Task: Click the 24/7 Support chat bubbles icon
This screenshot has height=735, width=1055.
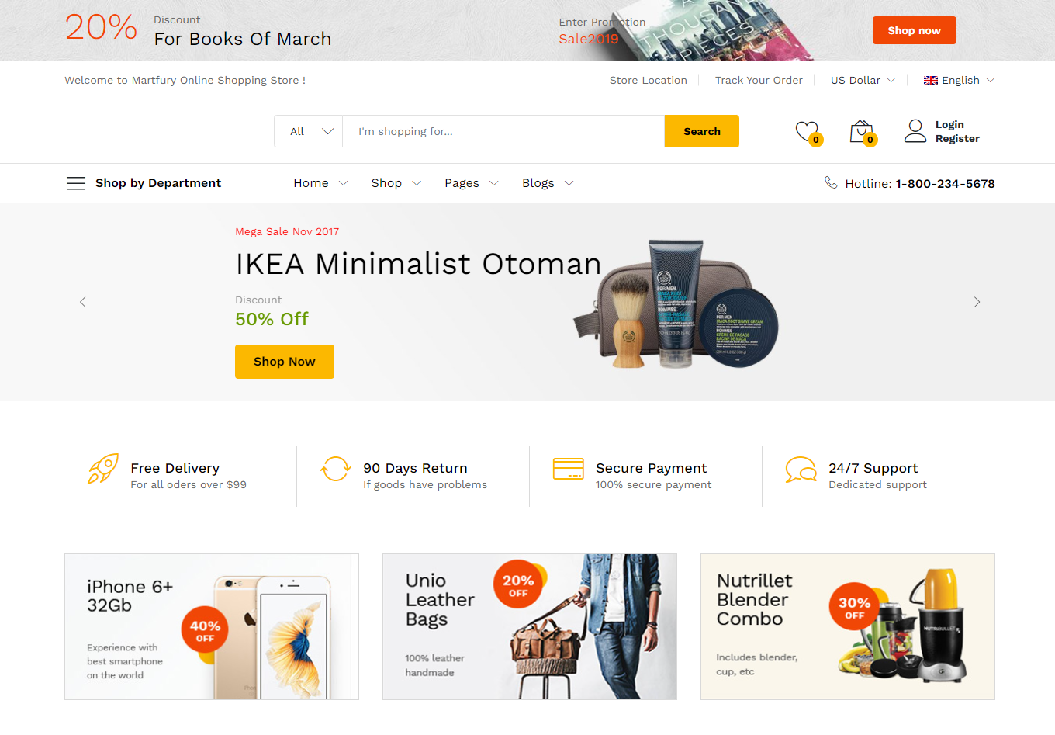Action: (801, 470)
